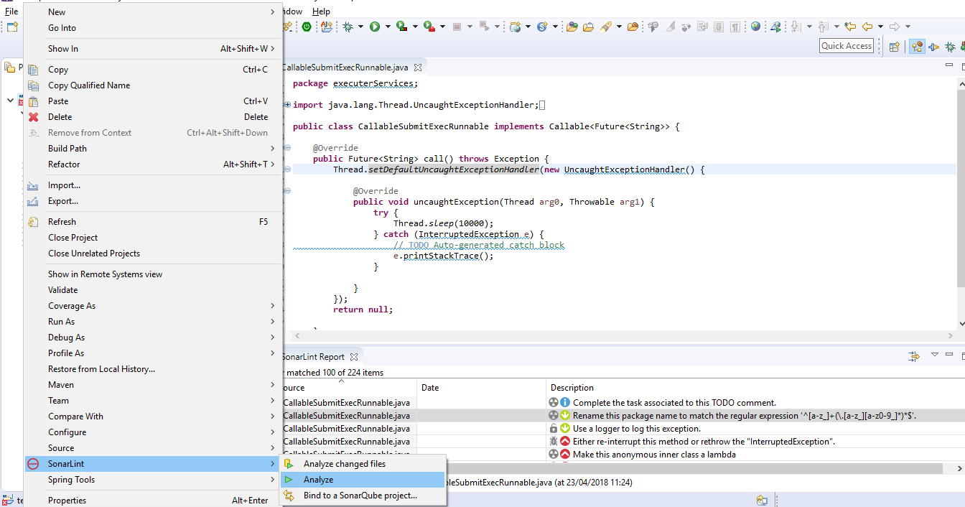The height and width of the screenshot is (507, 965).
Task: Click the Analyze entry in SonarLint submenu
Action: (x=363, y=480)
